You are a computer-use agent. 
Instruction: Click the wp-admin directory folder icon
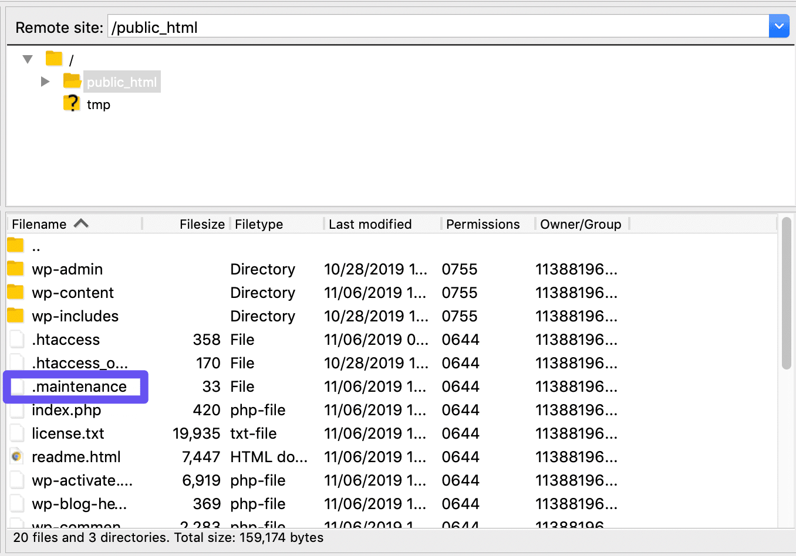click(x=15, y=269)
